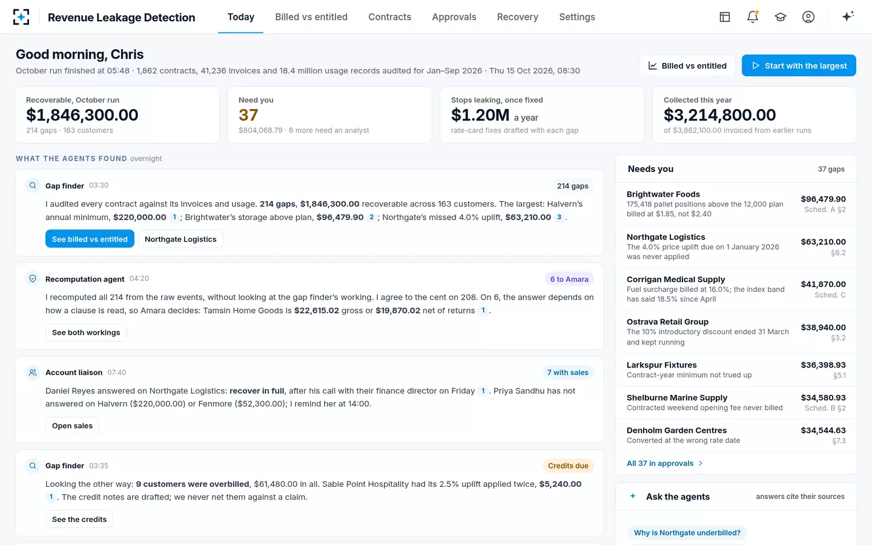Open the Northgate Logistics chip button
872x545 pixels.
pyautogui.click(x=180, y=239)
